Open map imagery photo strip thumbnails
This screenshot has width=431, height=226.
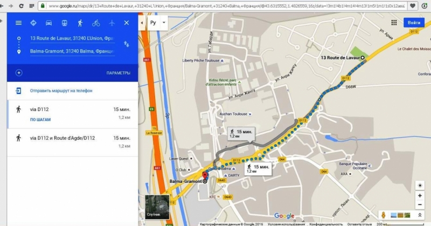pos(400,215)
